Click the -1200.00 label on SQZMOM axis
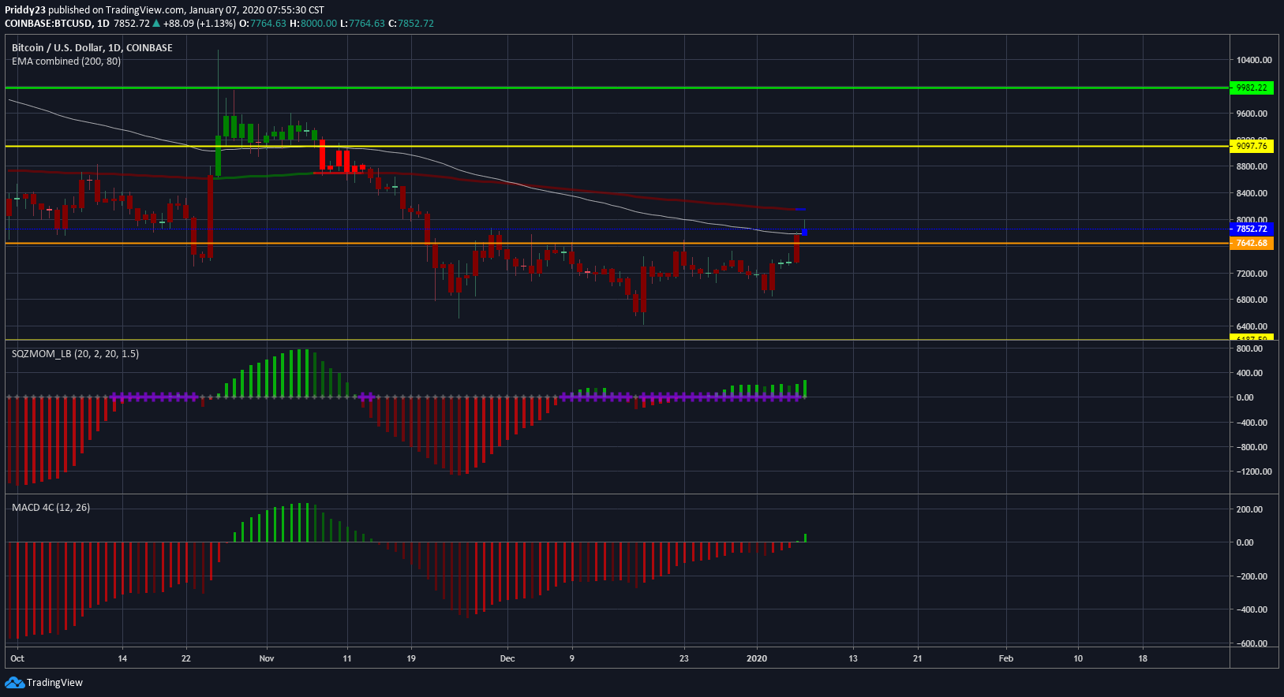The image size is (1284, 697). coord(1254,471)
